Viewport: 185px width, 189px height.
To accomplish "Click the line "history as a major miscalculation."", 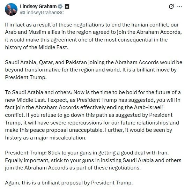I will (x=46, y=138).
